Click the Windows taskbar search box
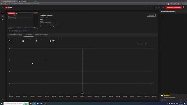Screen dimensions: 187x105 [16, 104]
